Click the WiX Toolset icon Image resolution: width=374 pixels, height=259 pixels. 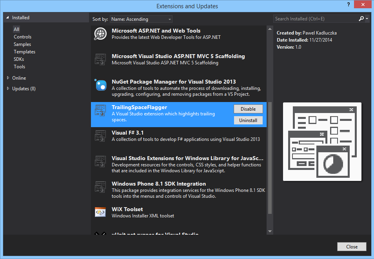(101, 212)
